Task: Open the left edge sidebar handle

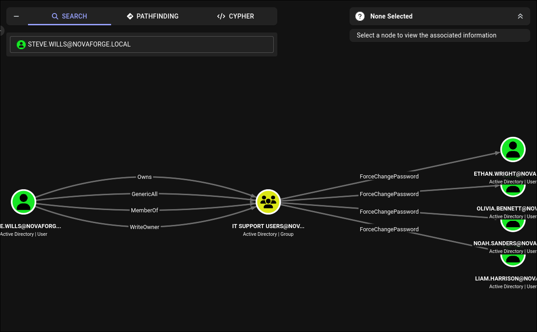Action: [1, 31]
